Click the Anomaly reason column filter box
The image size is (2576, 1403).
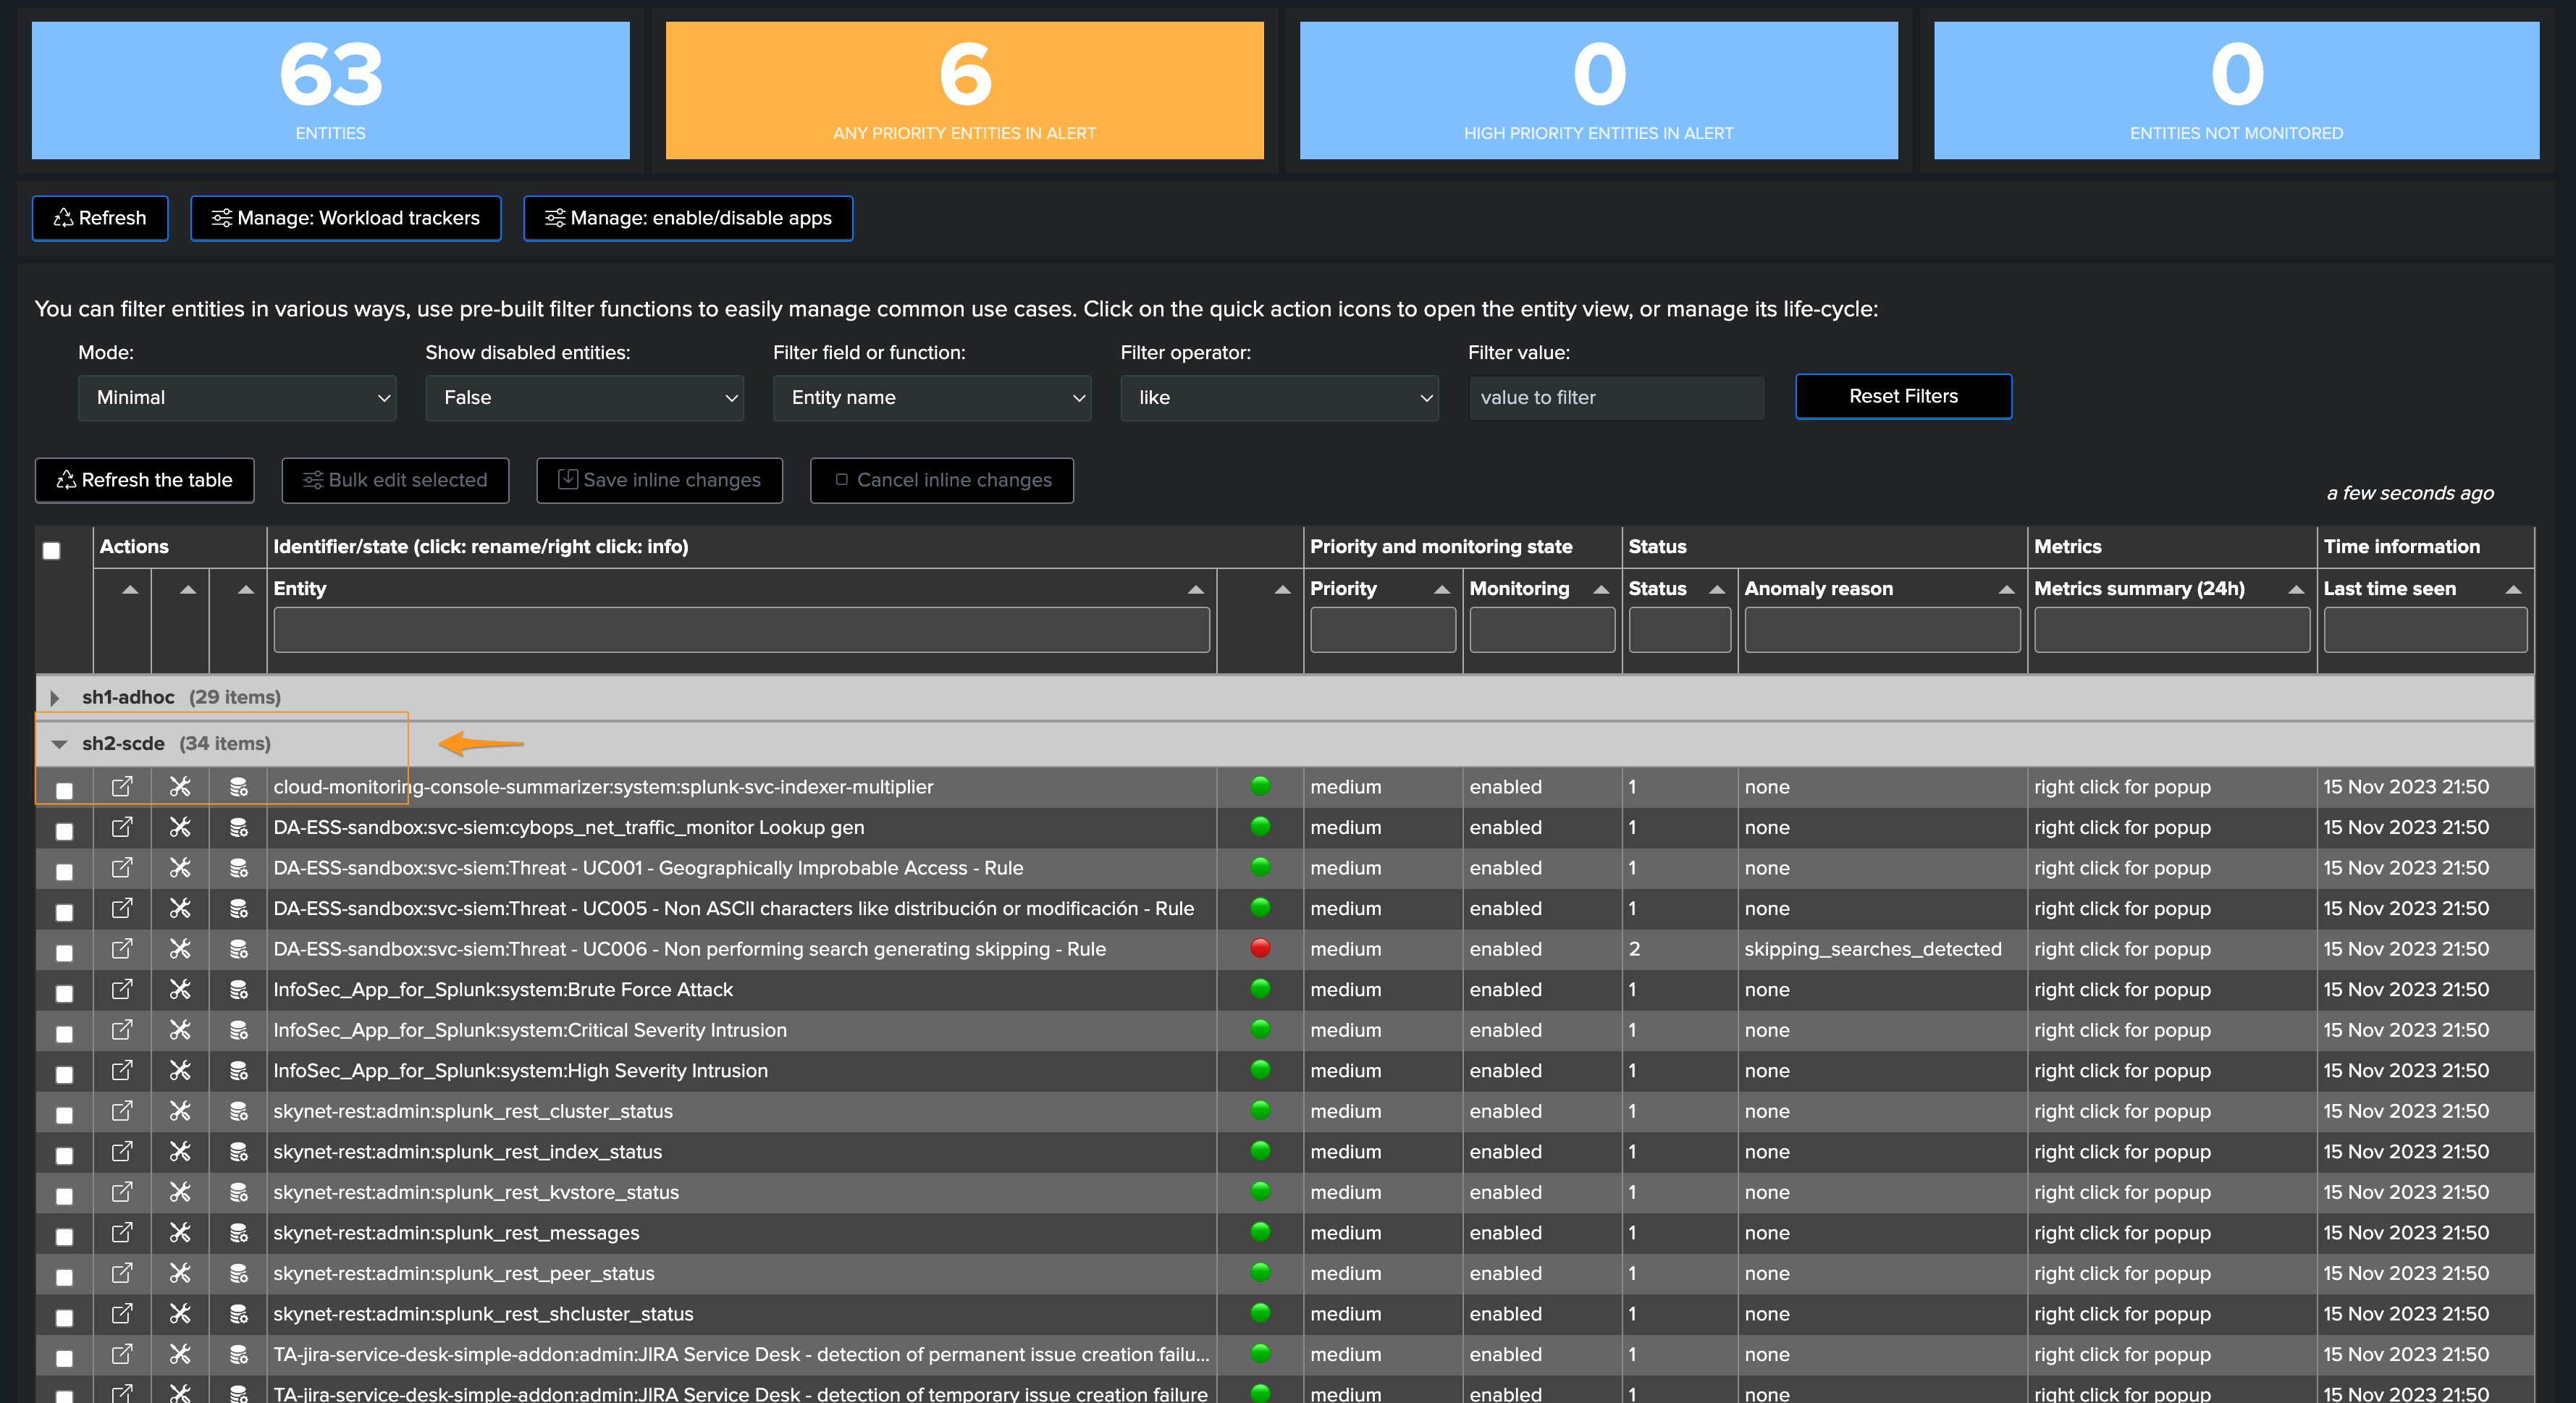[1882, 630]
